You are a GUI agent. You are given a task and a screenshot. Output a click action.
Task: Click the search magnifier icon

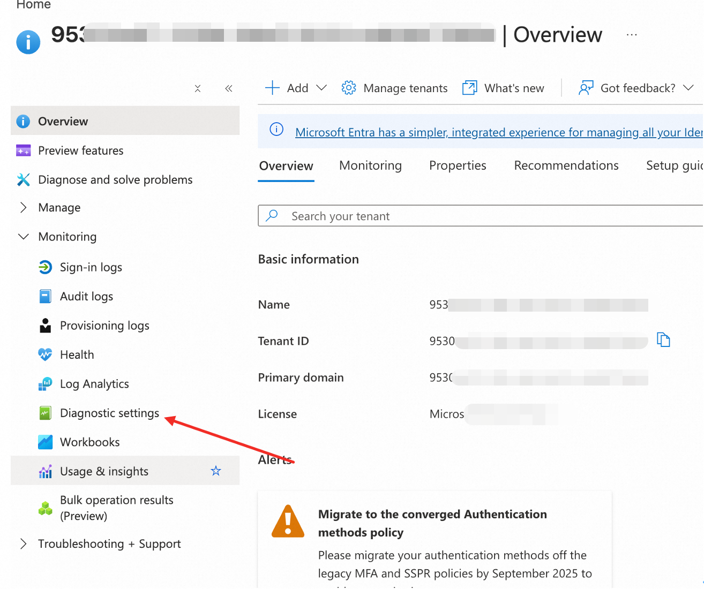click(272, 215)
